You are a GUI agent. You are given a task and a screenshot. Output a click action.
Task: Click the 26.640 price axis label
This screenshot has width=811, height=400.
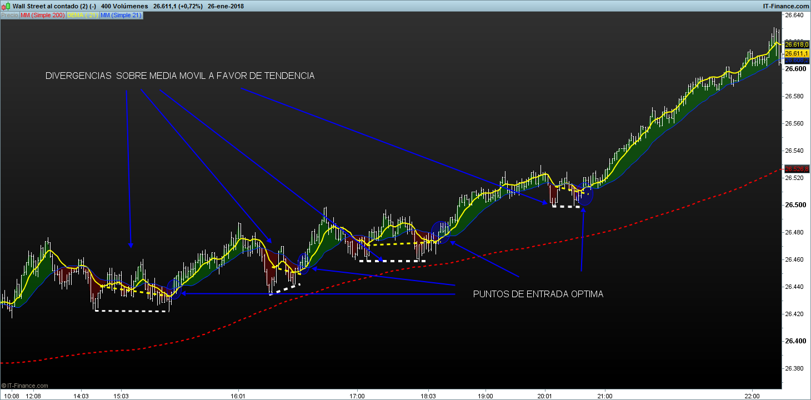(x=794, y=15)
